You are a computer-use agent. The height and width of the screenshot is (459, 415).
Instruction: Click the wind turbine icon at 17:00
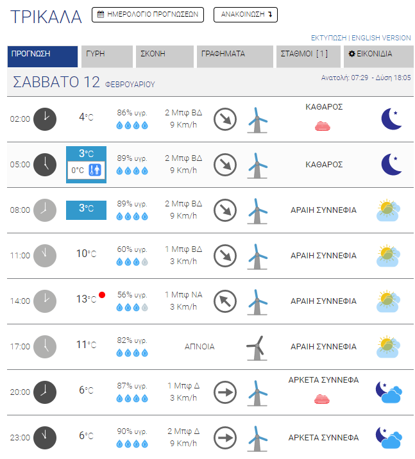pos(257,347)
